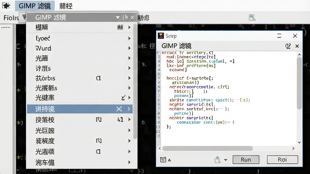Screen dimensions: 310x174
Task: Expand the arrow on the Eyoed row
Action: pos(130,38)
